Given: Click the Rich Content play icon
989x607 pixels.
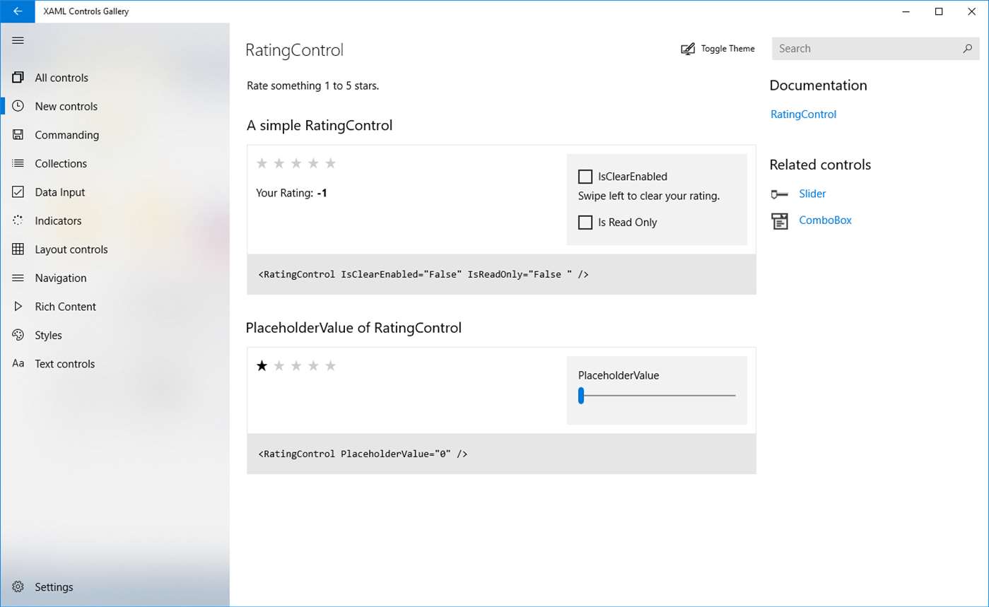Looking at the screenshot, I should (18, 307).
